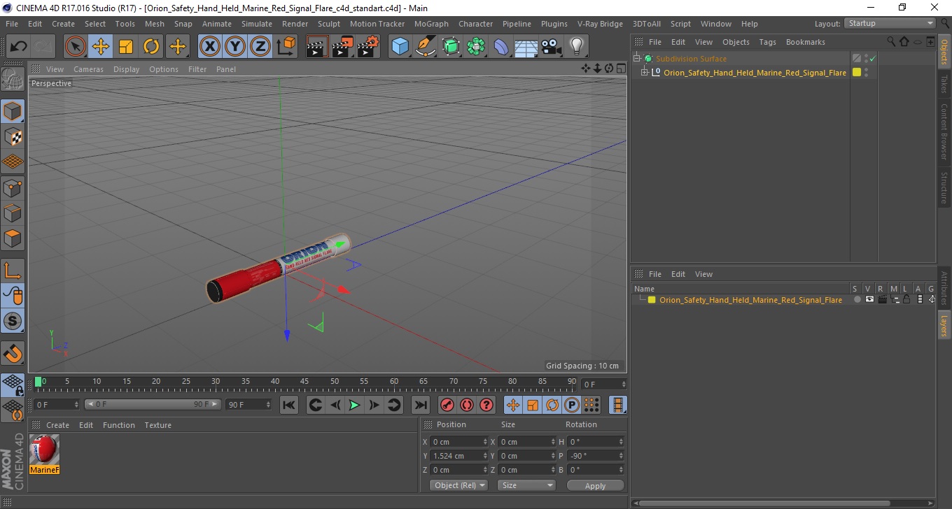This screenshot has width=952, height=509.
Task: Toggle Enable Axis tool icon
Action: (x=13, y=271)
